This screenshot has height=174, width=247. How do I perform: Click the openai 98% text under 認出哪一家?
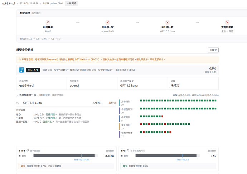click(x=108, y=31)
